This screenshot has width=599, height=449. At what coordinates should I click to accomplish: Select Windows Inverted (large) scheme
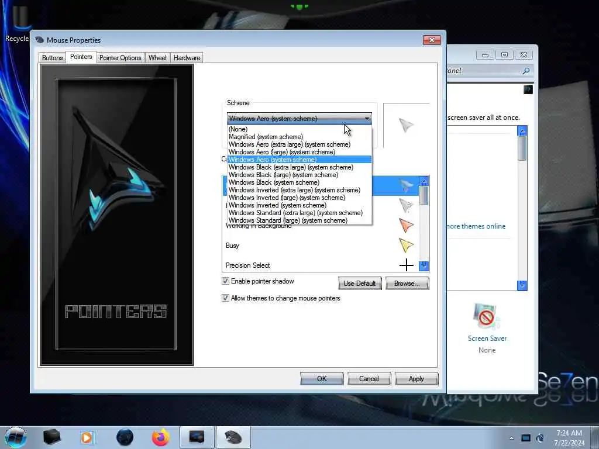(x=299, y=198)
